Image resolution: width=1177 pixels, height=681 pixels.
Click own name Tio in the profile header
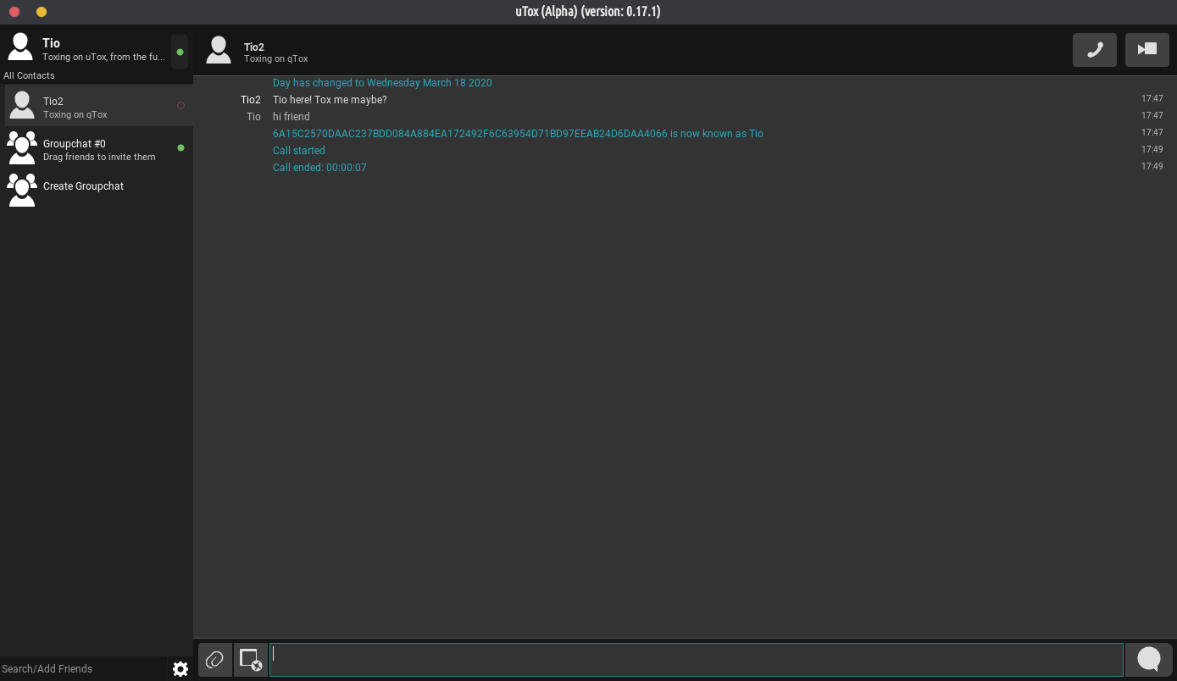click(51, 43)
